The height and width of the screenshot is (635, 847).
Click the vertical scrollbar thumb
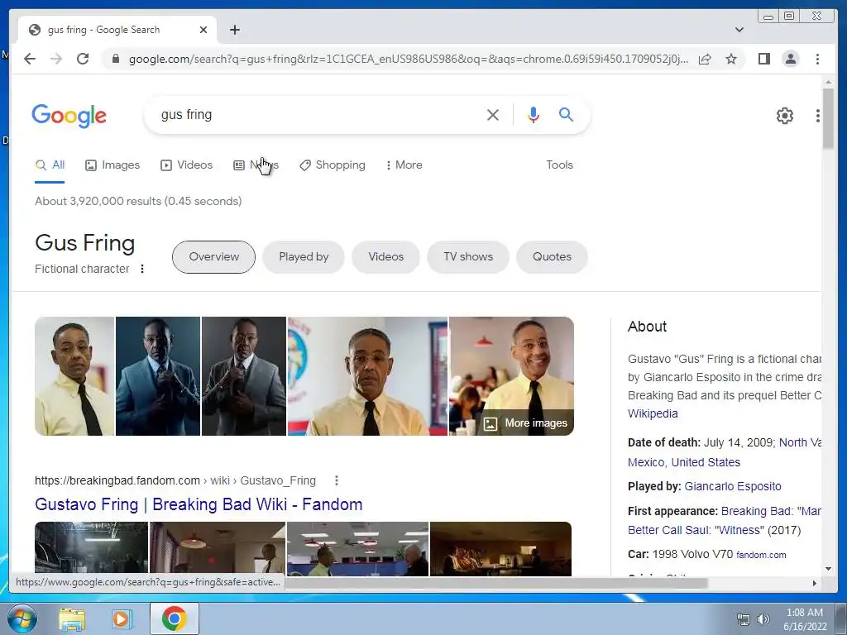pyautogui.click(x=828, y=118)
